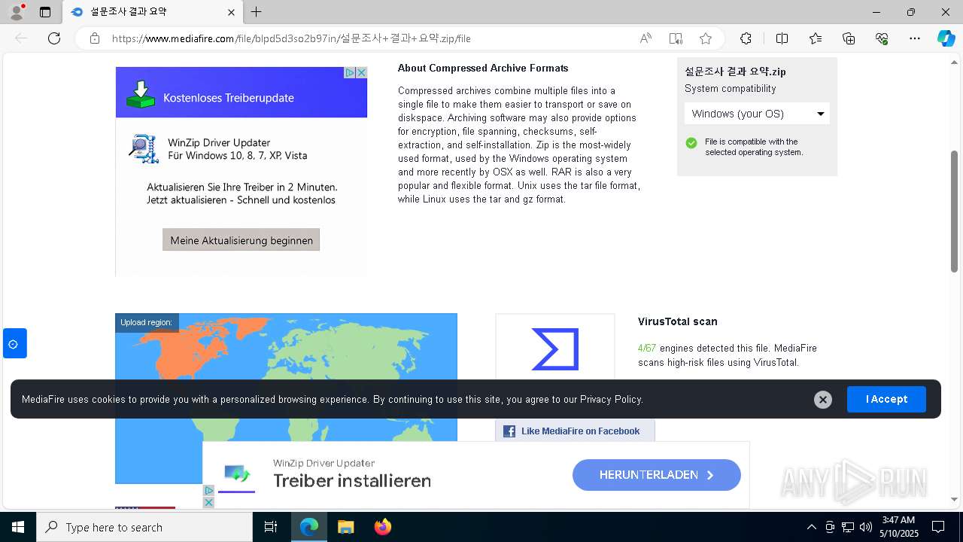Screen dimensions: 963x542
Task: Open immersive reader / translate icon
Action: [676, 38]
